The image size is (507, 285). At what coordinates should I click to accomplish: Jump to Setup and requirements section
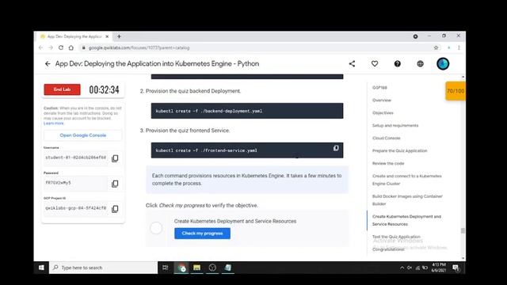[395, 125]
